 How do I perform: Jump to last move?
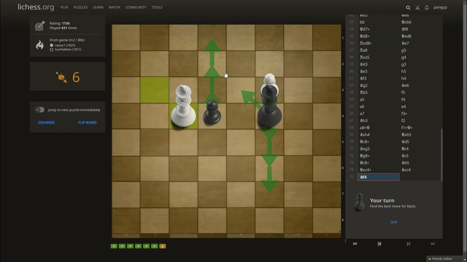coord(433,244)
